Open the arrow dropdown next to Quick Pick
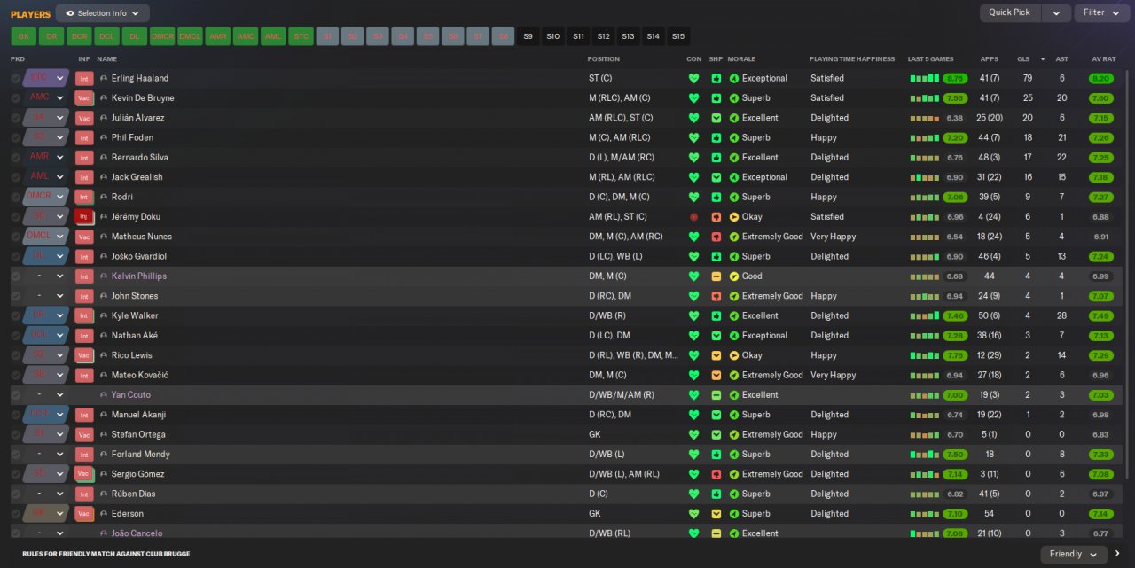Screen dimensions: 1135x568 [1055, 12]
